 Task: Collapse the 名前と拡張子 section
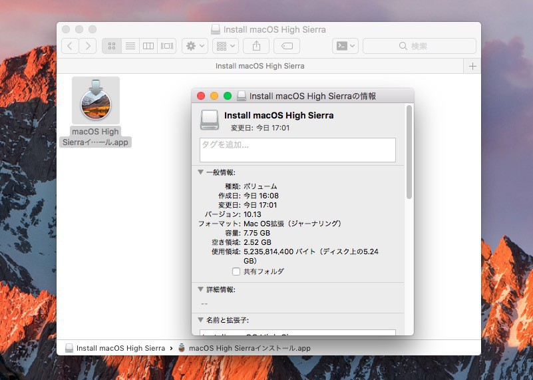(201, 320)
